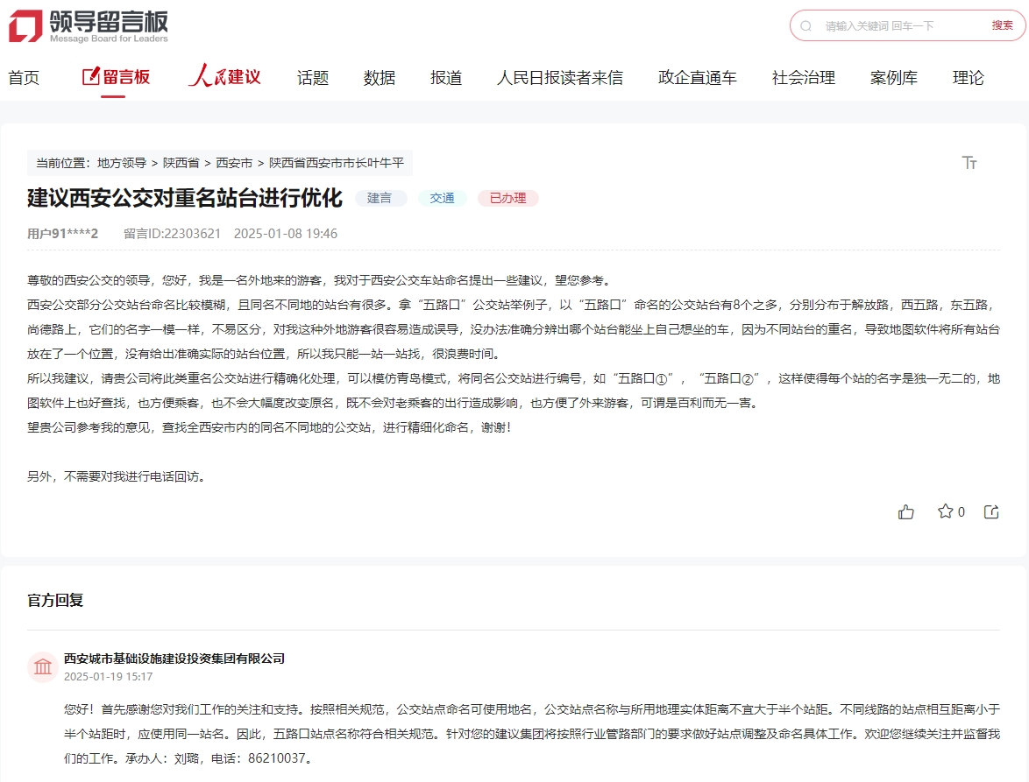Click the 官方回复 heading
Image resolution: width=1029 pixels, height=782 pixels.
point(55,601)
